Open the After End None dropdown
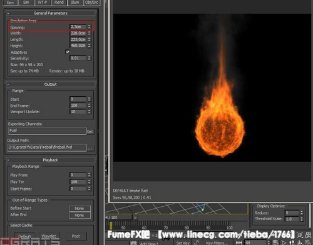Image resolution: width=313 pixels, height=245 pixels. (x=80, y=215)
